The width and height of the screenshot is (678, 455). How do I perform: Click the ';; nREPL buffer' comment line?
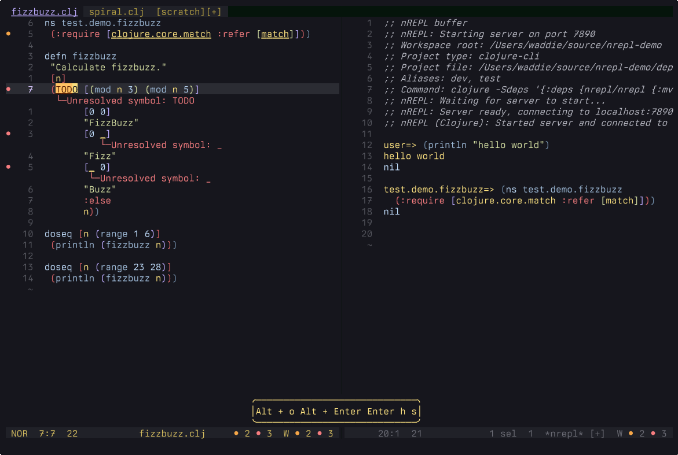point(426,23)
